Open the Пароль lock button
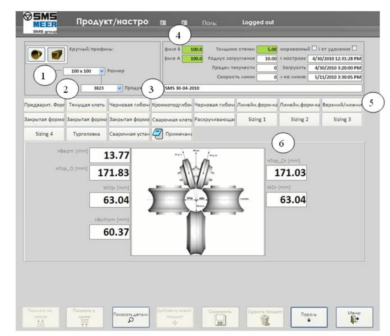Screen dimensions: 390x336 point(309,317)
